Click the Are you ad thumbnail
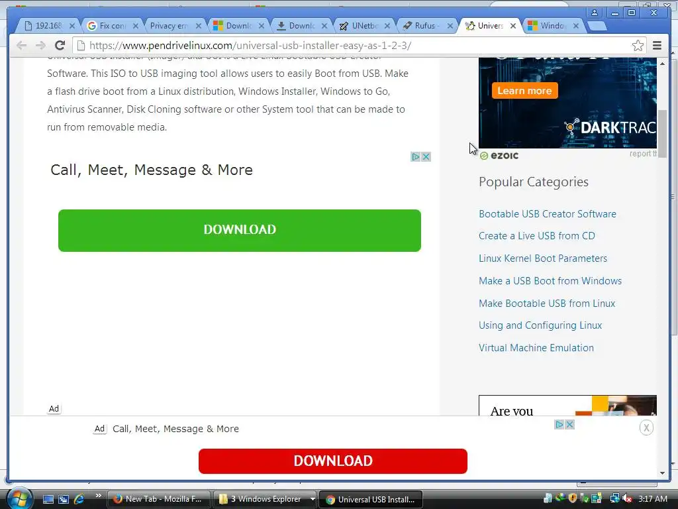Screen dimensions: 678x509 pyautogui.click(x=567, y=406)
